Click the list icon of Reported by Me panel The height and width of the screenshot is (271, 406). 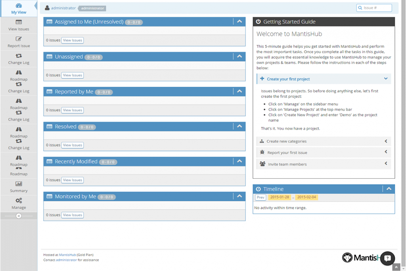pyautogui.click(x=49, y=92)
